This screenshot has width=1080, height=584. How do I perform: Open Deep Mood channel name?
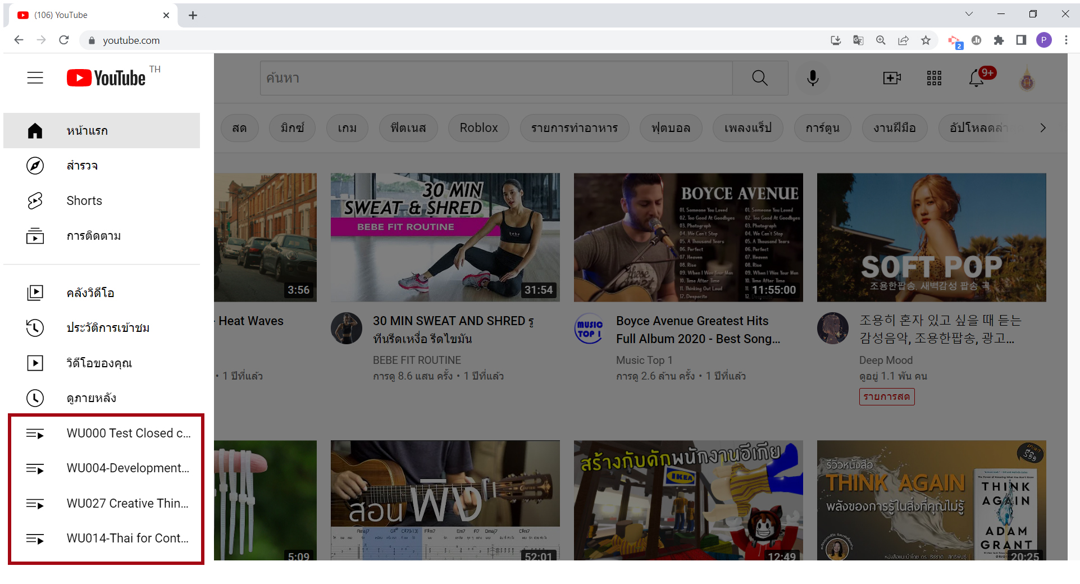pyautogui.click(x=886, y=360)
